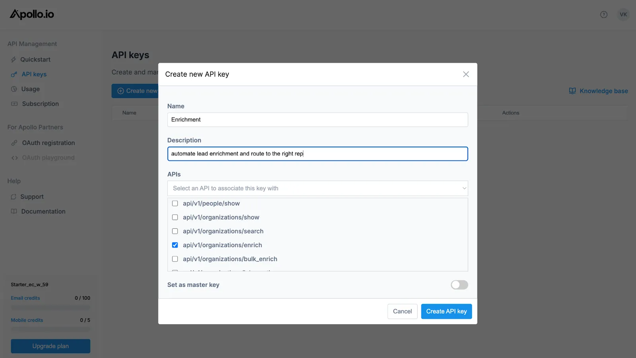Viewport: 636px width, 358px height.
Task: Click the Name column header
Action: tap(129, 113)
